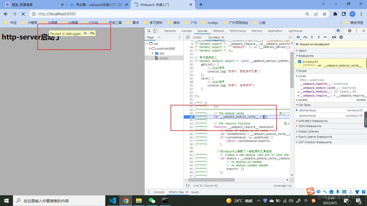Toggle pause on exceptions
This screenshot has height=206, width=367.
pyautogui.click(x=341, y=37)
